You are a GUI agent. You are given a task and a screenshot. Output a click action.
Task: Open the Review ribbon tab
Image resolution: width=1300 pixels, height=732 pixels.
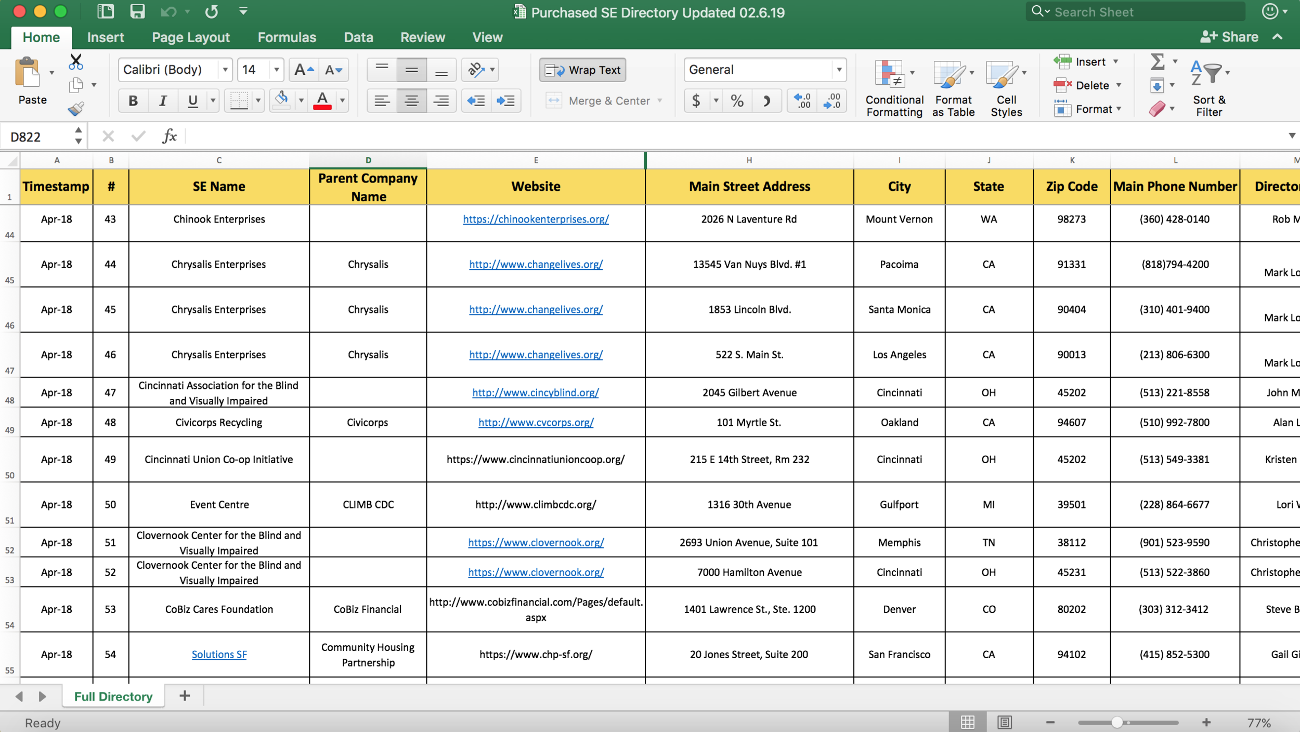(422, 37)
